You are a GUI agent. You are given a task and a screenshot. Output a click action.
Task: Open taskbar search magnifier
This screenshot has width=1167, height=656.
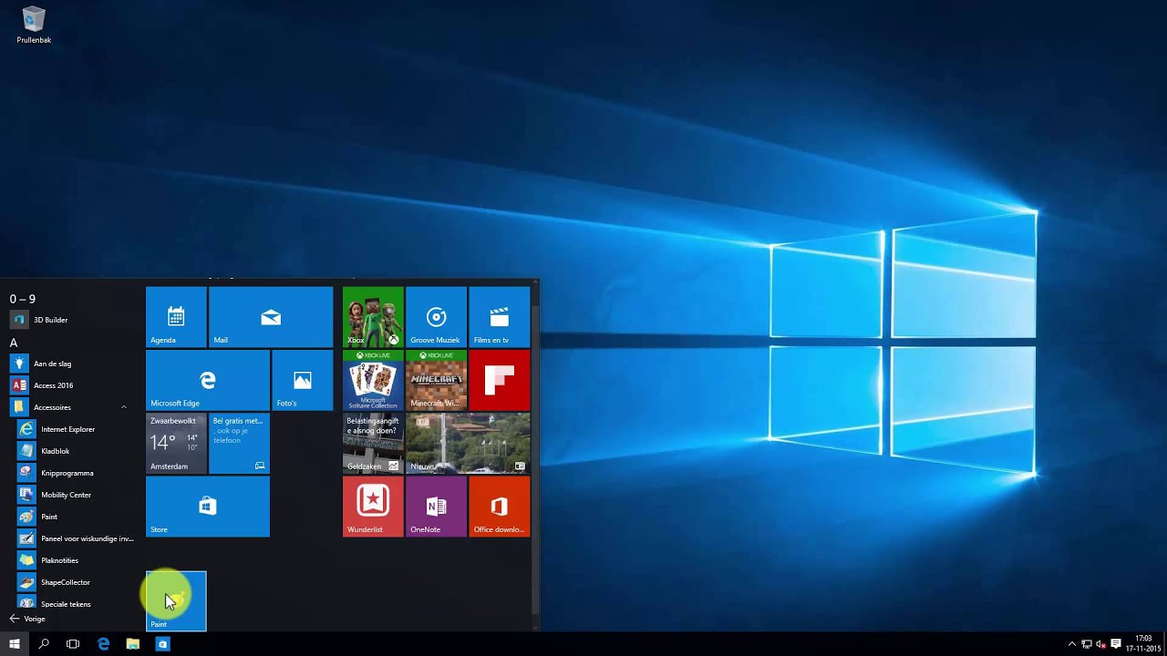click(x=44, y=643)
